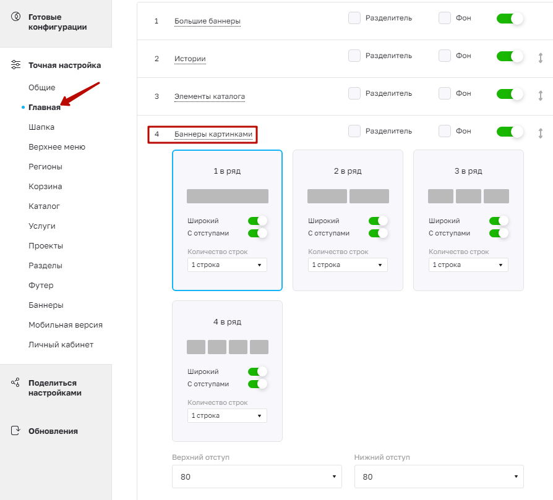This screenshot has width=553, height=500.
Task: Toggle С отступами in 4 в ряд card
Action: click(257, 384)
